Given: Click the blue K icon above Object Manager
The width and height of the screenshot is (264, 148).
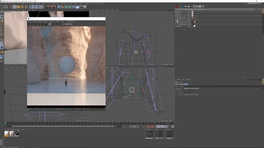Looking at the screenshot, I should pos(182,7).
